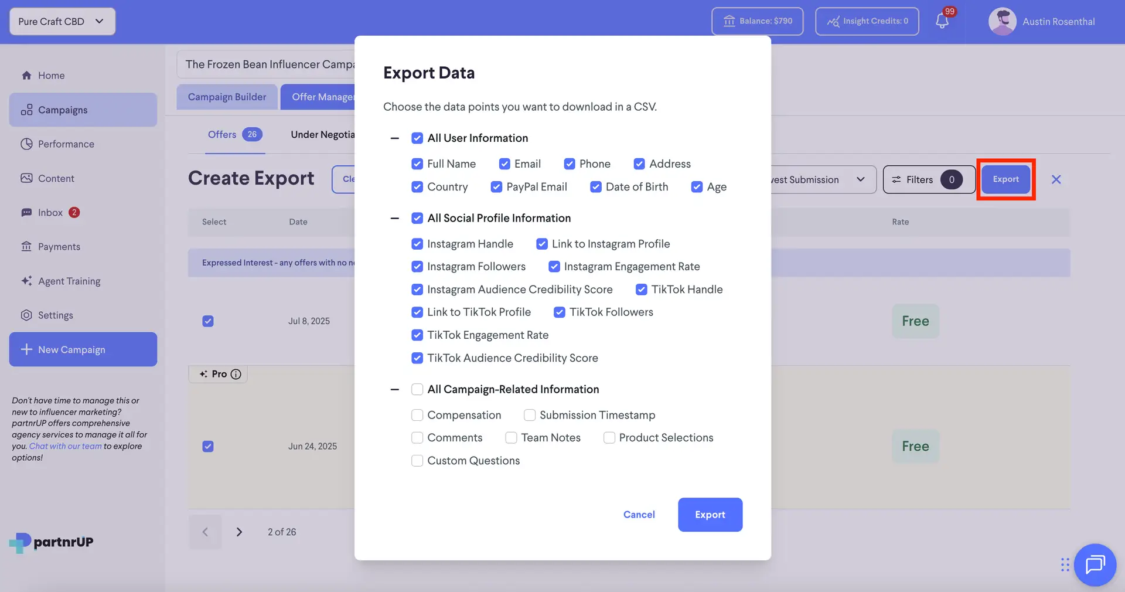
Task: Go to next page with the arrow
Action: (239, 532)
